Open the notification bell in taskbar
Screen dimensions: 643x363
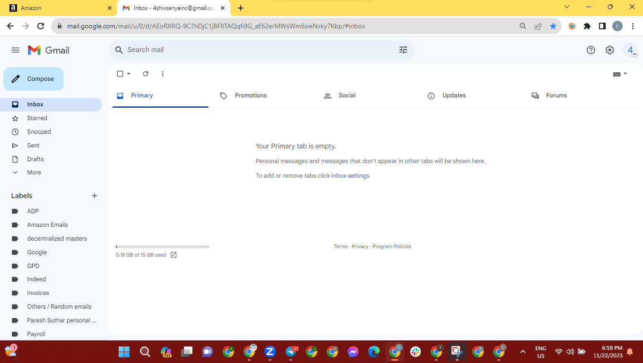pos(630,352)
